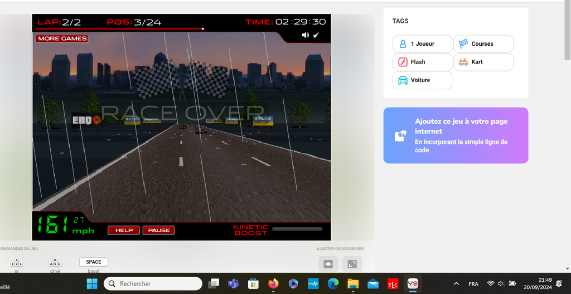Click the TIME 02:29:30 readout
Viewport: 571px width, 294px height.
[x=285, y=22]
